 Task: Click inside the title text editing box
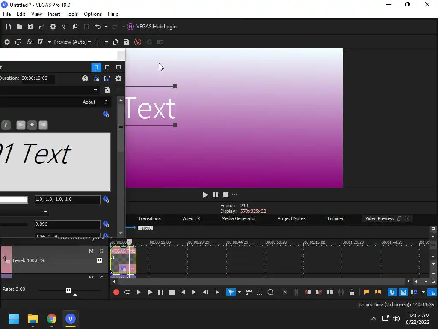pos(55,162)
